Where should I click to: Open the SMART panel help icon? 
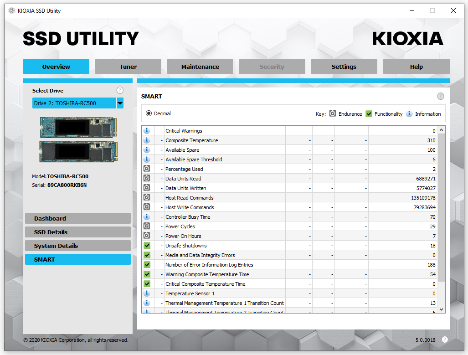click(441, 96)
